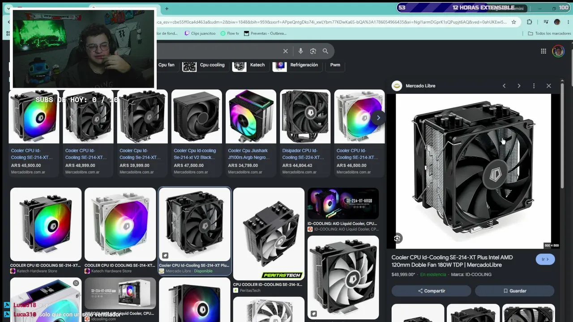Open a new browser tab
The image size is (573, 322).
coord(167,8)
